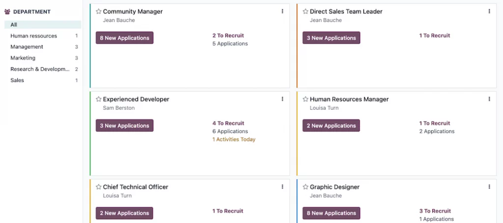This screenshot has height=223, width=503.
Task: Expand Experienced Developer three-dot menu
Action: pyautogui.click(x=282, y=99)
